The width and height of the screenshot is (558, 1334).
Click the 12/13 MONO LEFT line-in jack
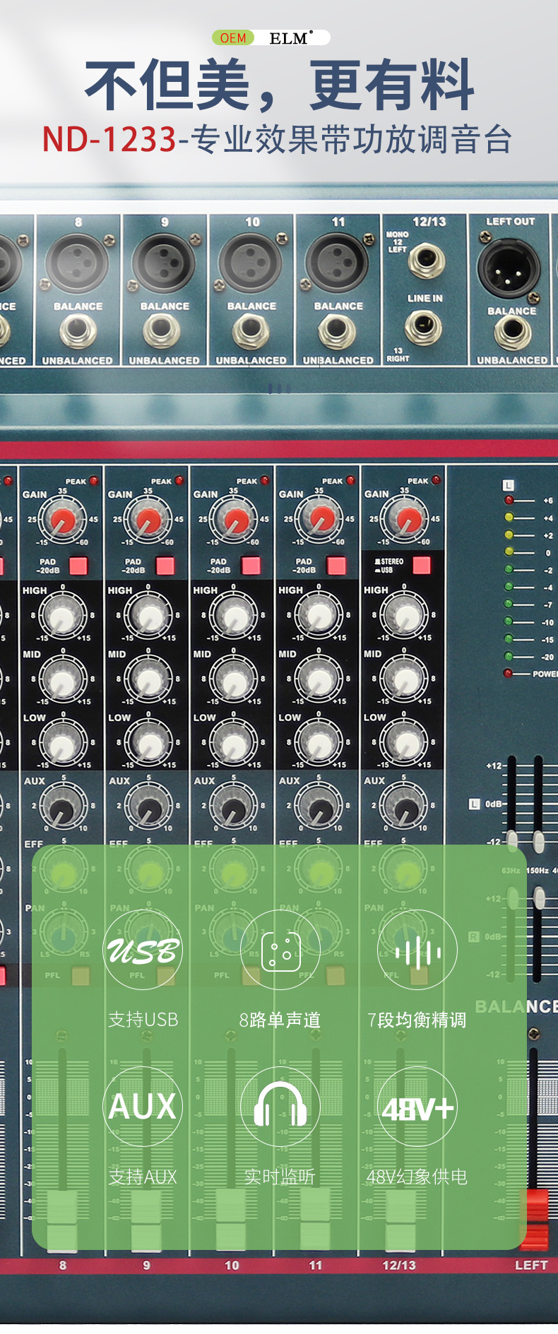point(427,259)
